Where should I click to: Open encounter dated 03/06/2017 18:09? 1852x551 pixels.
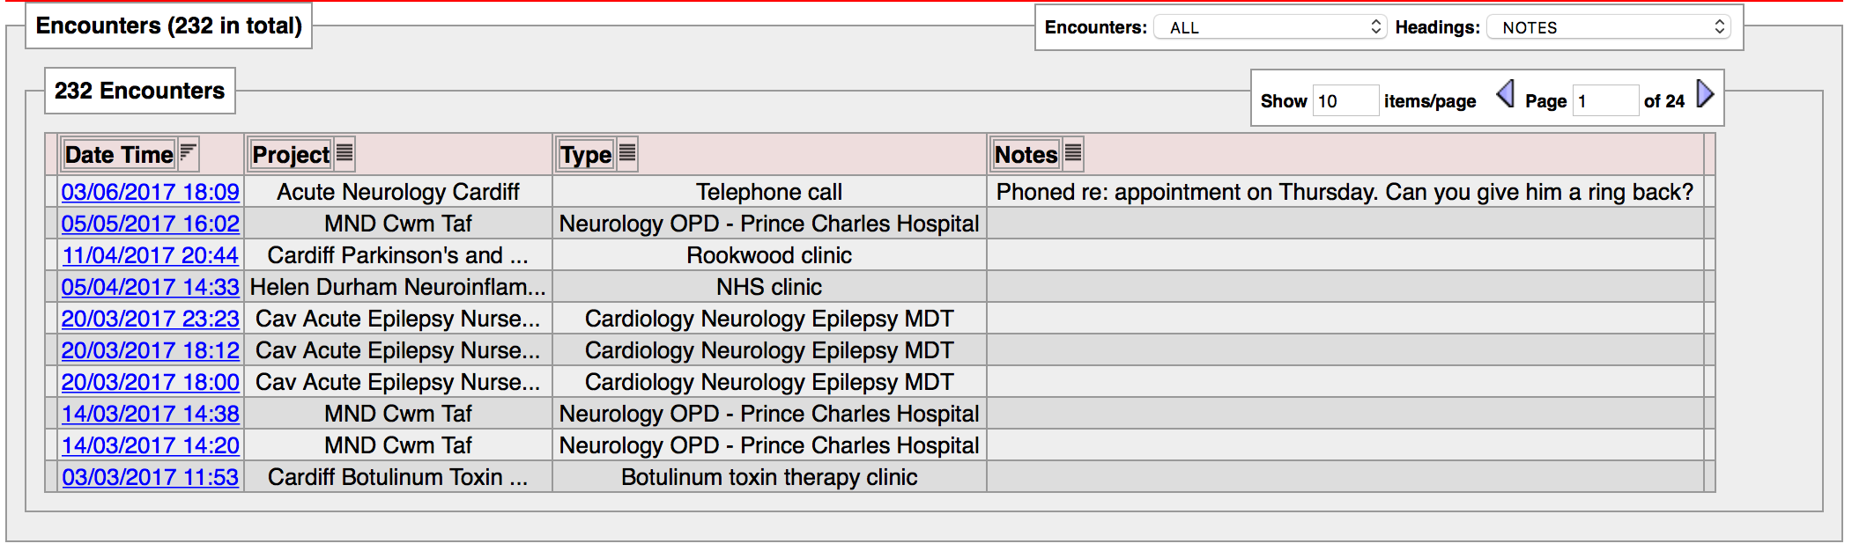[x=150, y=191]
